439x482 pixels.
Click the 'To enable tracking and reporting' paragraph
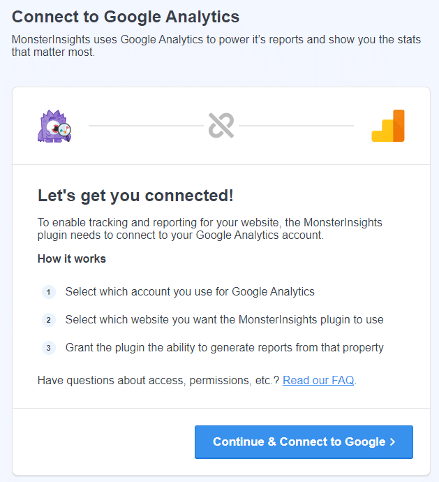[x=210, y=228]
